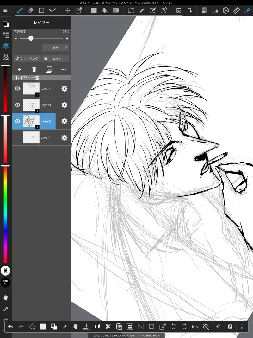Add a new layer with plus icon
Screen dimensions: 253x338
tap(19, 69)
